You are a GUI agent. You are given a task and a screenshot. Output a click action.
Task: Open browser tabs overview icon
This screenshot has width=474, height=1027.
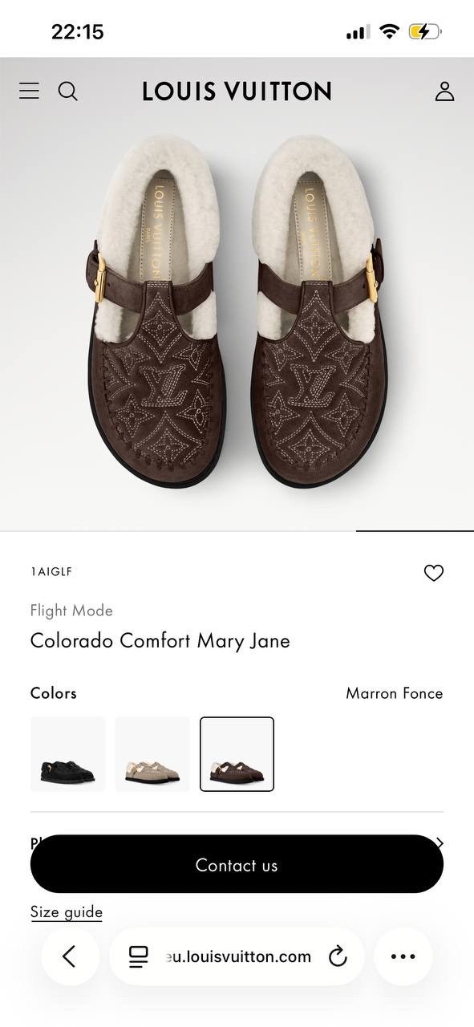click(x=139, y=956)
